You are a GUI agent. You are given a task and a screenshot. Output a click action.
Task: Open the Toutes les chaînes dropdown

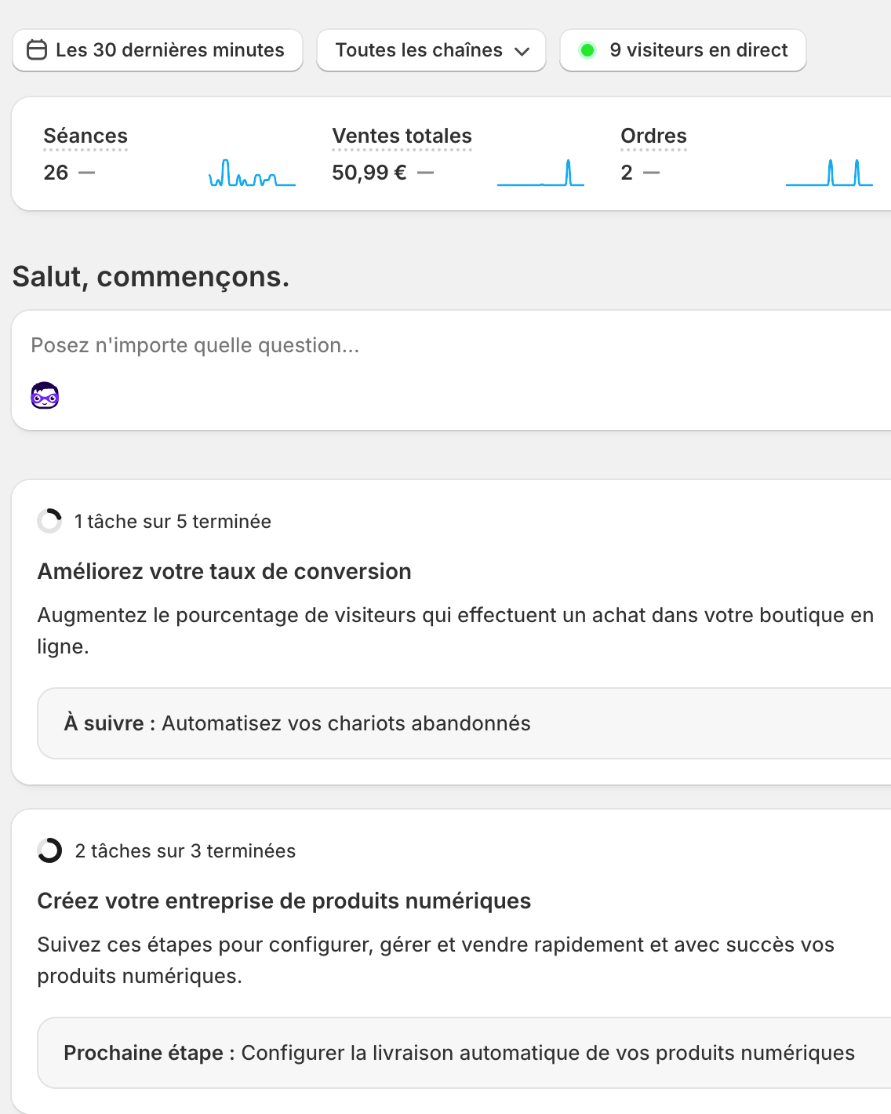(419, 50)
